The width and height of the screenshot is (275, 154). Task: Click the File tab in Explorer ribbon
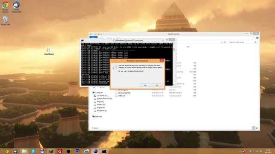[x=94, y=37]
